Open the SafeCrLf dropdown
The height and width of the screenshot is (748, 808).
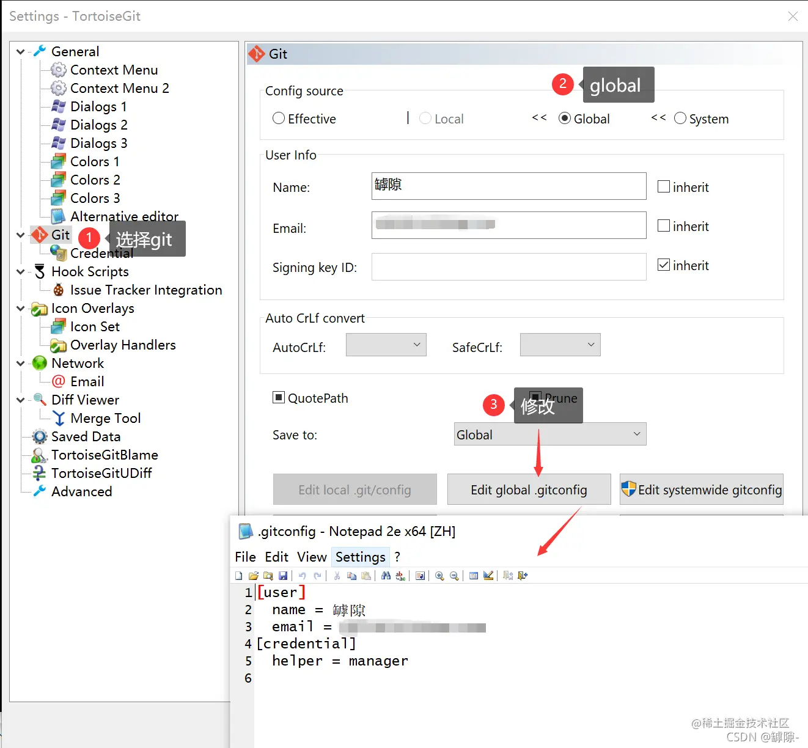pyautogui.click(x=560, y=345)
